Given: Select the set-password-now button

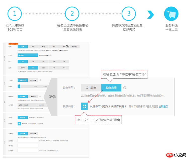Looking at the screenshot, I should tap(23, 134).
